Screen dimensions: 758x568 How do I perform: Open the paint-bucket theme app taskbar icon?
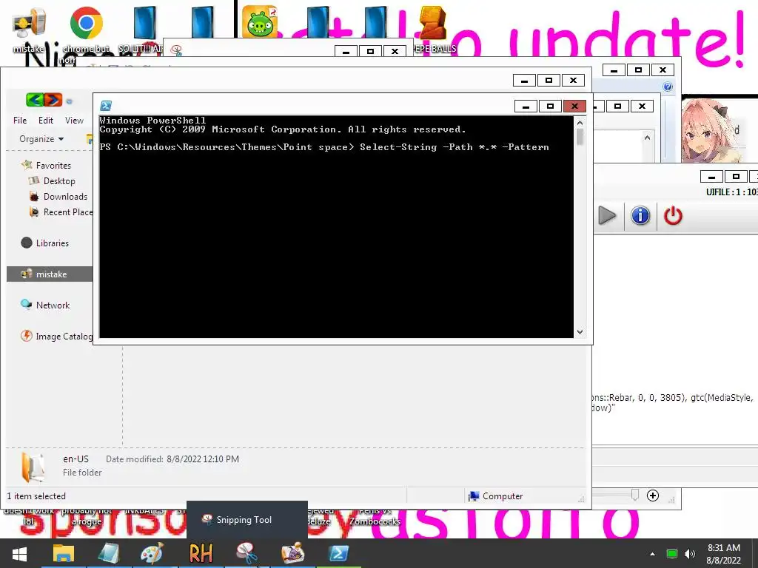point(292,553)
